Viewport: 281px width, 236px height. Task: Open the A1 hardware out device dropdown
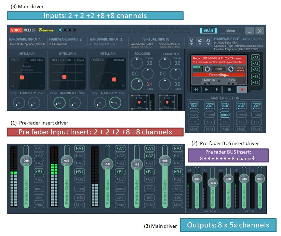191,42
